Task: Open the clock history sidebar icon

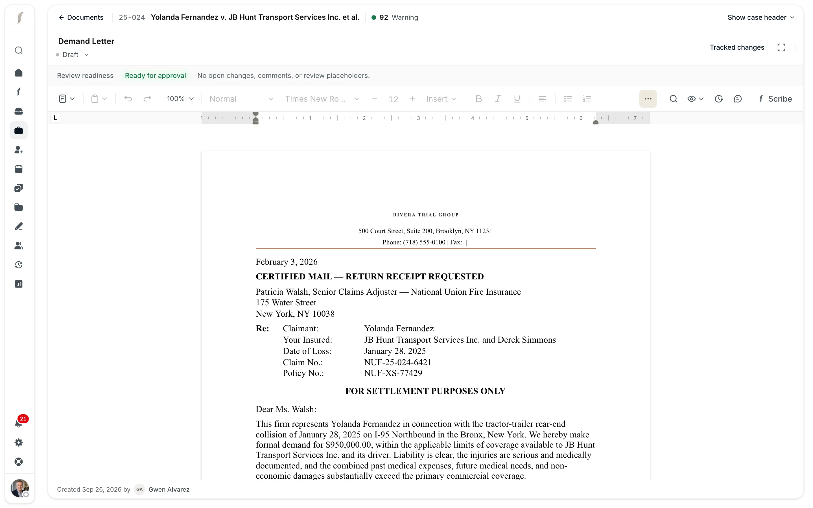Action: click(x=19, y=265)
